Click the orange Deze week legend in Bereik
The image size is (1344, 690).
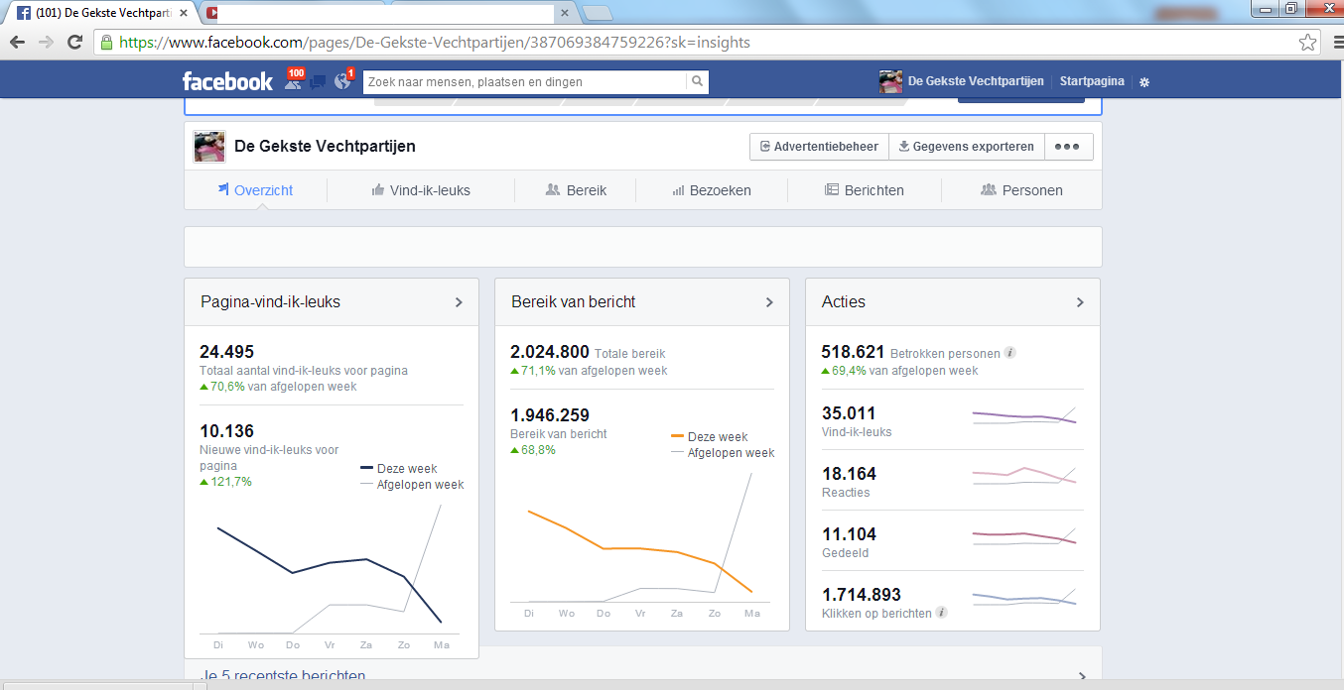coord(710,437)
